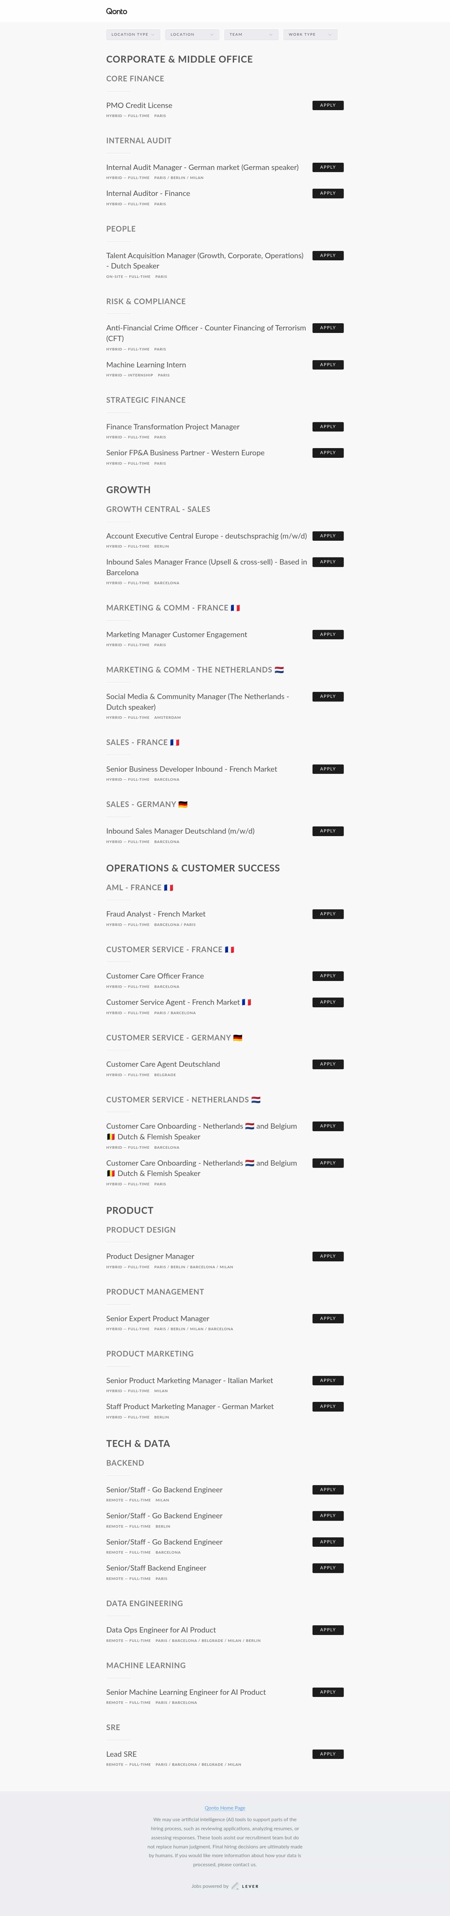Expand the Location filter dropdown
The width and height of the screenshot is (450, 1916).
coord(192,34)
